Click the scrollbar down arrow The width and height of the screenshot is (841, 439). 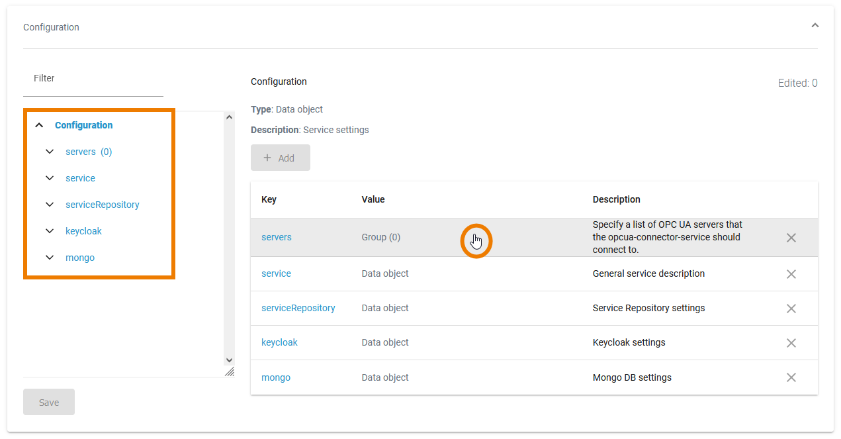[x=229, y=360]
